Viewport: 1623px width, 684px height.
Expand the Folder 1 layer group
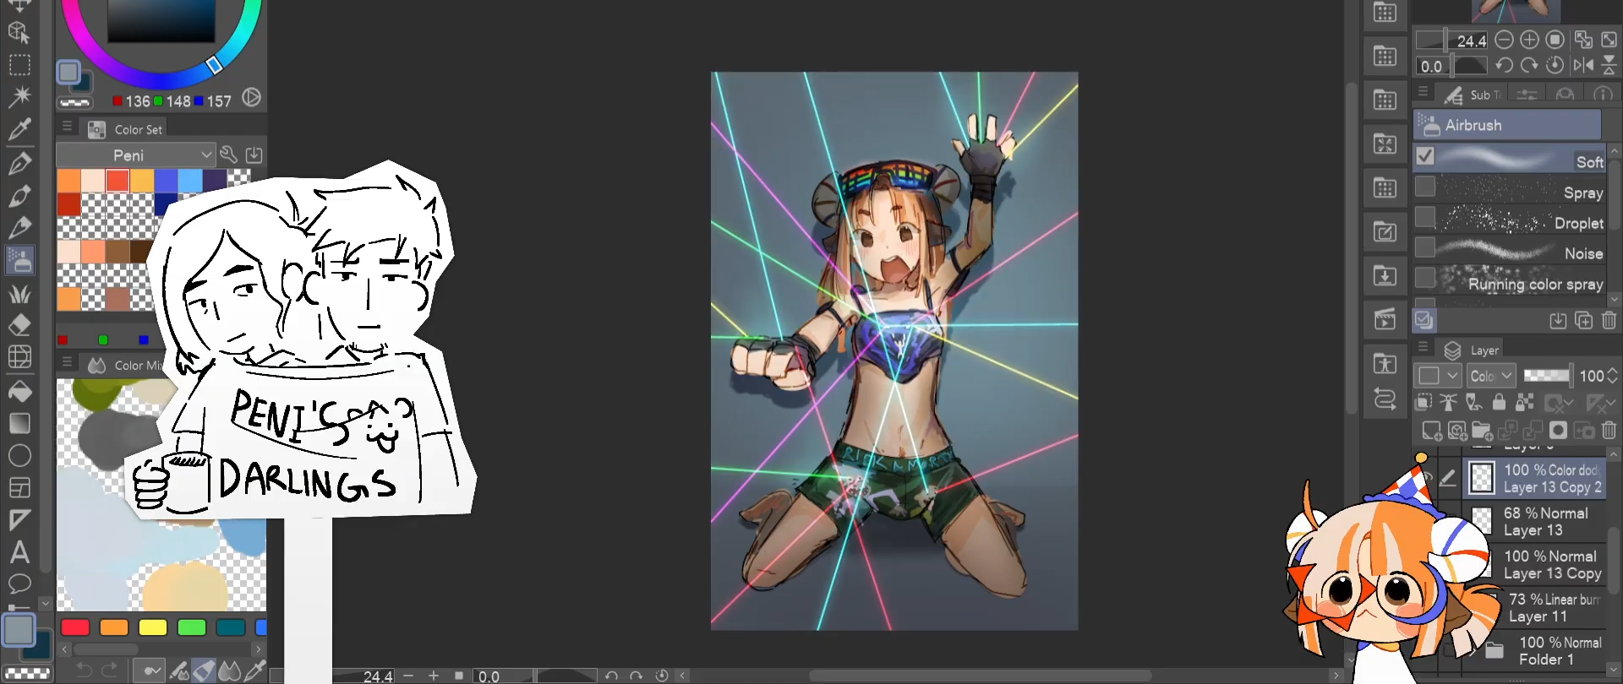(1473, 651)
